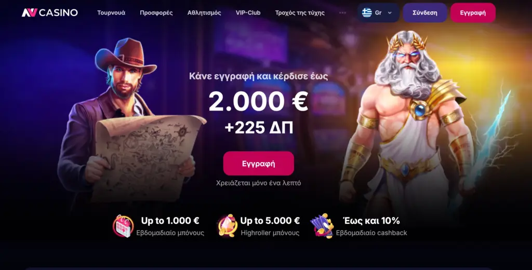Click the Greek flag icon

click(x=367, y=12)
